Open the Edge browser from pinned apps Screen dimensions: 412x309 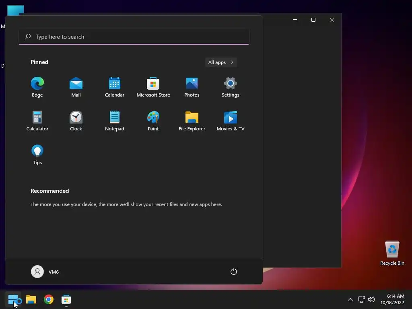pos(37,87)
